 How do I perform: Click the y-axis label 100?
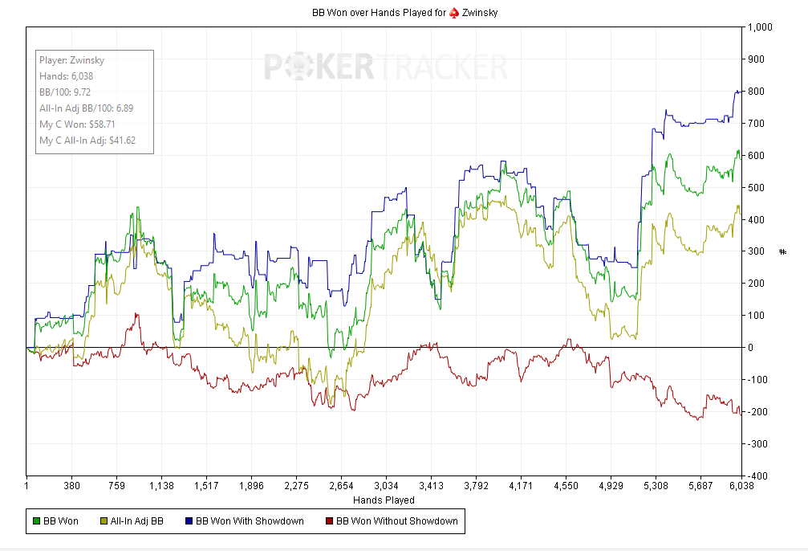tap(756, 315)
